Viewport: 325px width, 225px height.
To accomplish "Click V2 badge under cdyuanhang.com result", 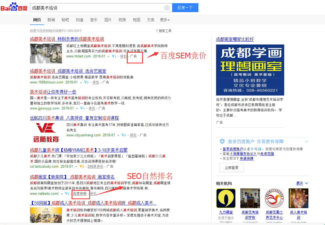I will (x=124, y=135).
